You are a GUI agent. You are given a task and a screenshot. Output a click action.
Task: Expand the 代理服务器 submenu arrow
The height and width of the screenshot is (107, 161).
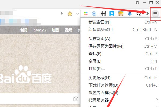tap(157, 100)
